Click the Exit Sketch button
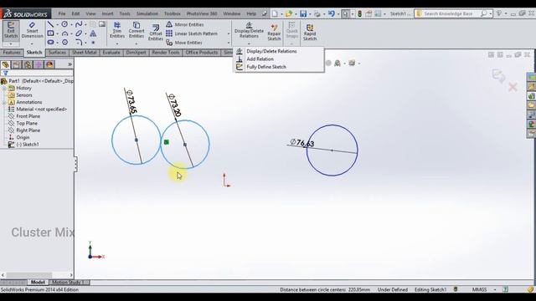536x301 pixels. 11,30
